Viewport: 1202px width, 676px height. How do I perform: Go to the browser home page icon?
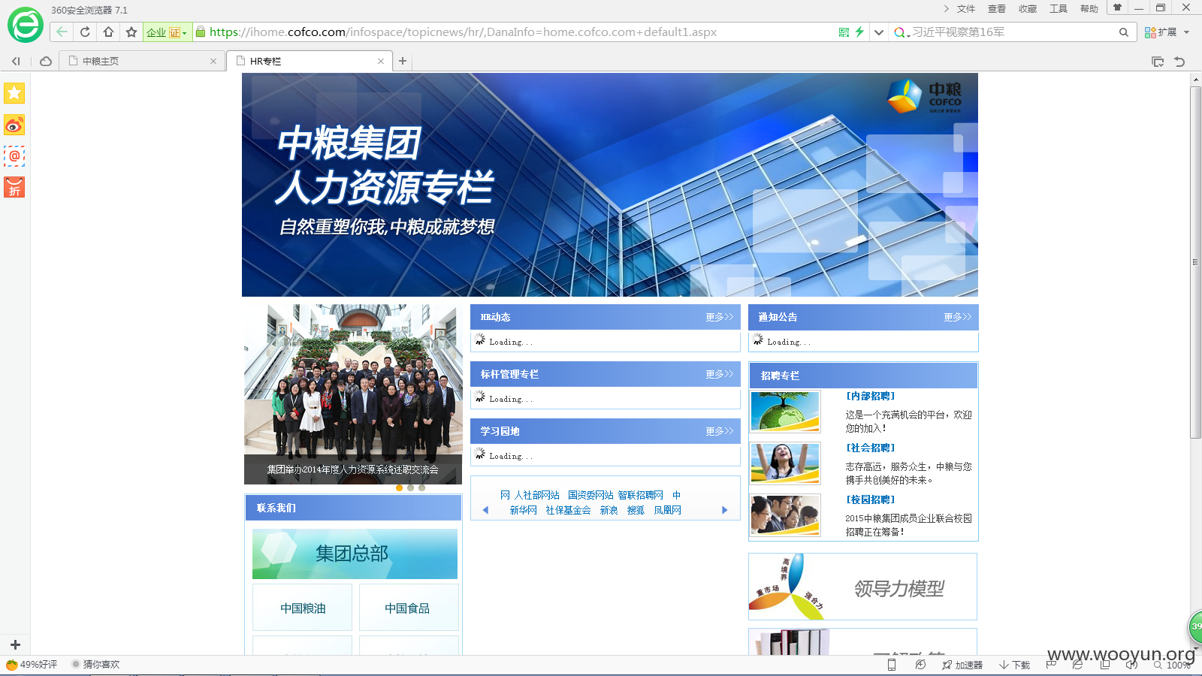(108, 32)
